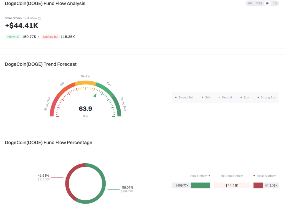Select the green Strong Buy legend dot
284x208 pixels.
[258, 97]
